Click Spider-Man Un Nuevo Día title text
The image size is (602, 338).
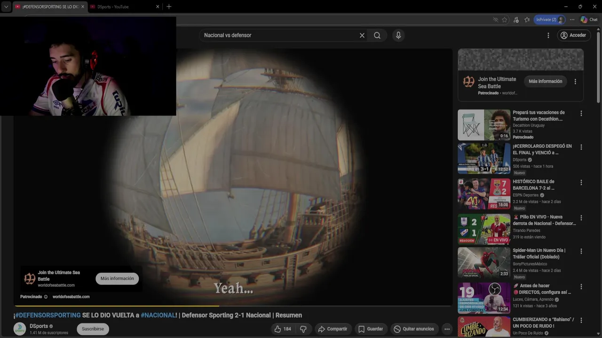click(539, 253)
